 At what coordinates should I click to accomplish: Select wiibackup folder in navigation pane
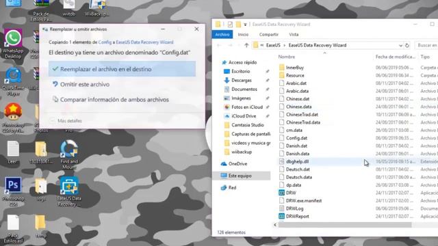pyautogui.click(x=242, y=152)
